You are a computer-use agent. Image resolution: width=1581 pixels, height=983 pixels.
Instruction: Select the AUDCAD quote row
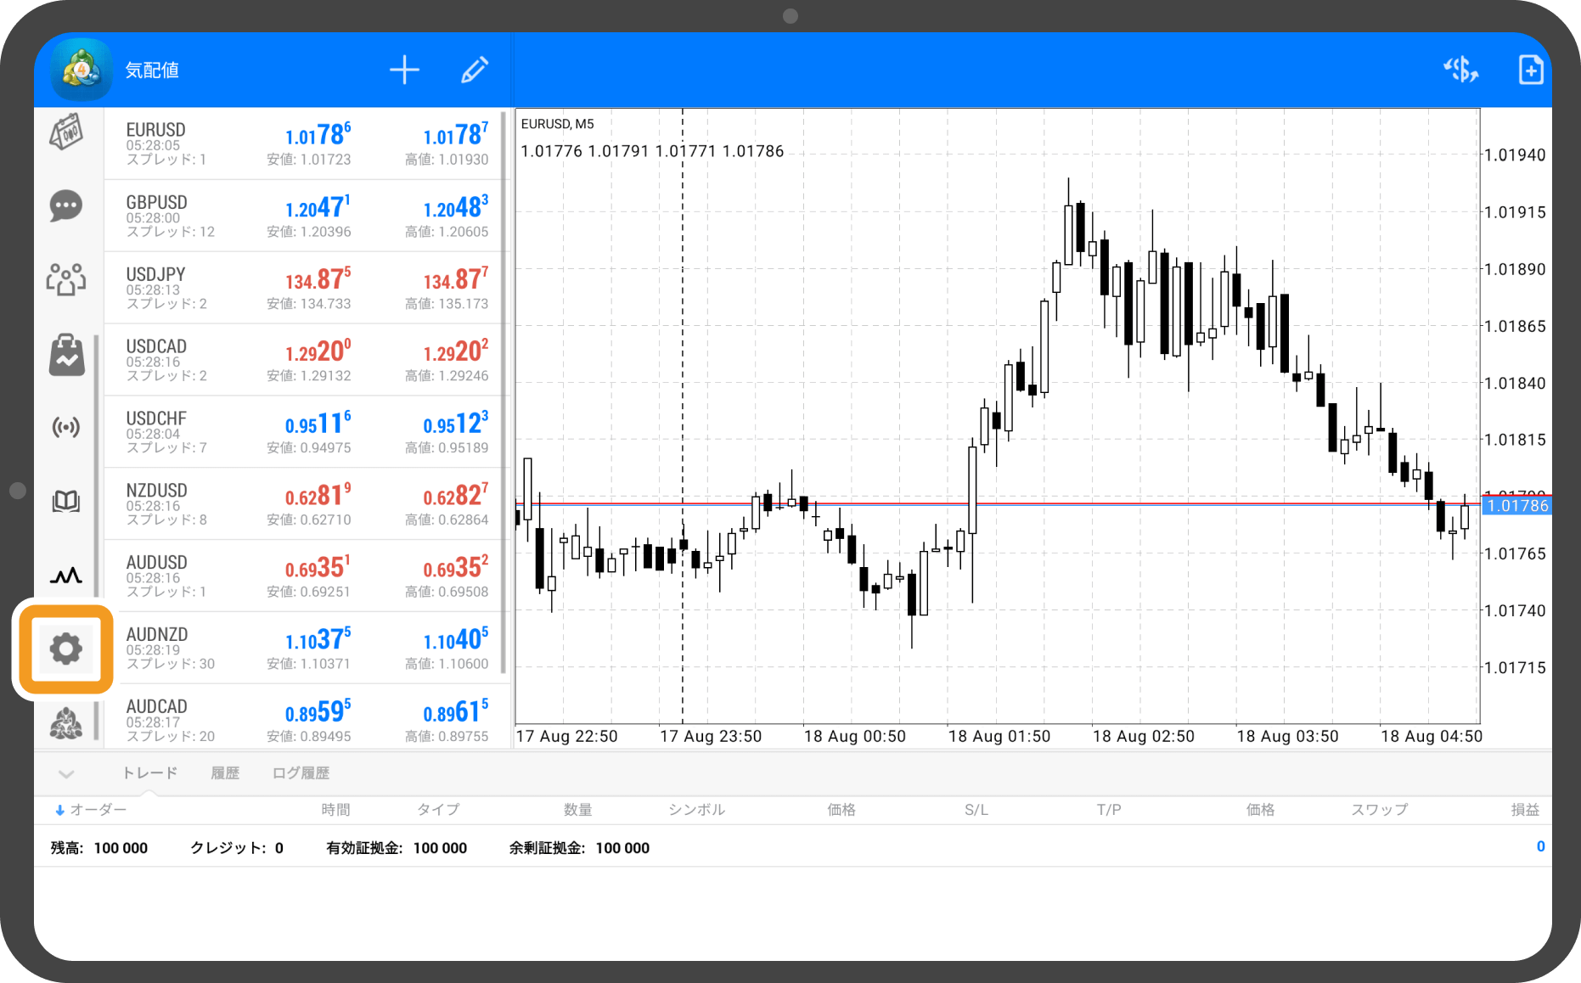pos(306,717)
